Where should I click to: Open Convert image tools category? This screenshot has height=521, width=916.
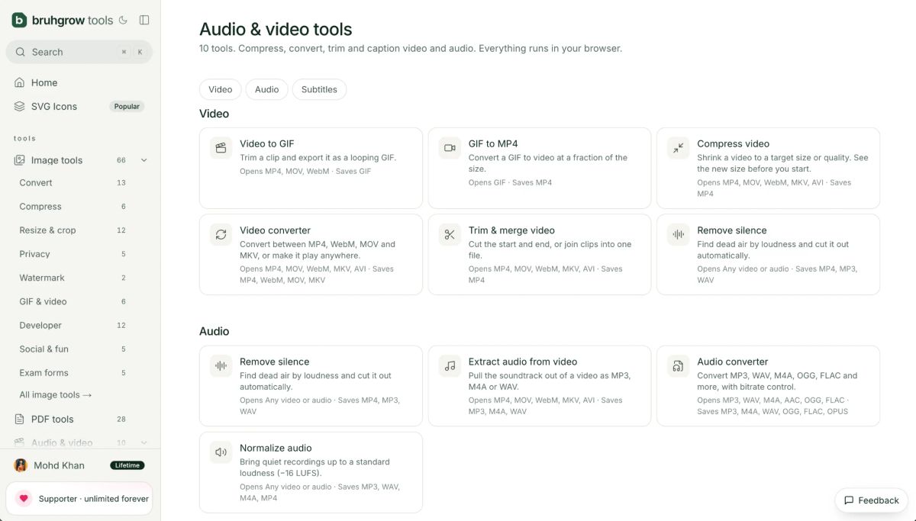(73, 183)
